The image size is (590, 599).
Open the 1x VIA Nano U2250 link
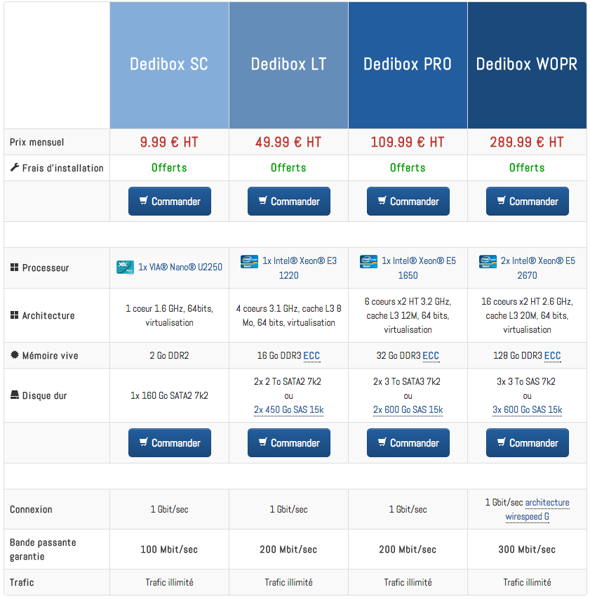[180, 267]
